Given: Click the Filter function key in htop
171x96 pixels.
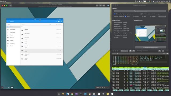Looking at the screenshot, I should 133,90.
